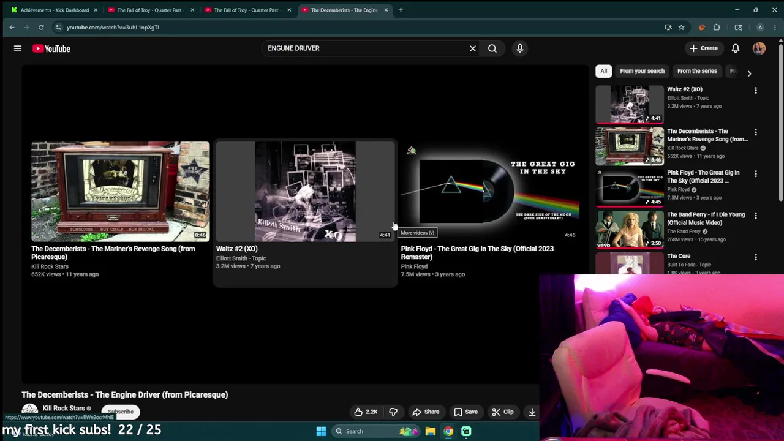Open sidebar title The Band Perry video

point(706,219)
